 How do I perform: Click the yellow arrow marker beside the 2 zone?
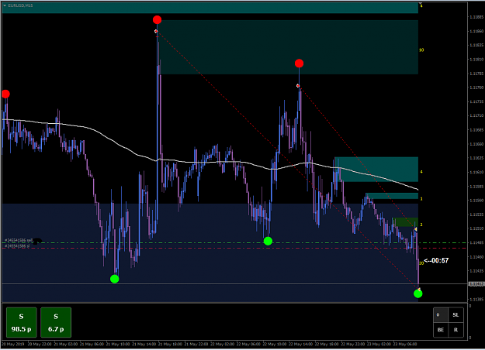416,229
